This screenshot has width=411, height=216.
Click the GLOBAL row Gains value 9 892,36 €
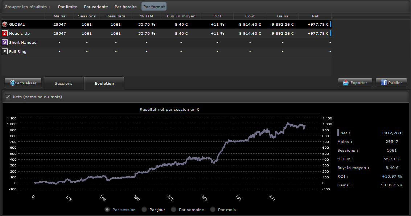pyautogui.click(x=283, y=24)
